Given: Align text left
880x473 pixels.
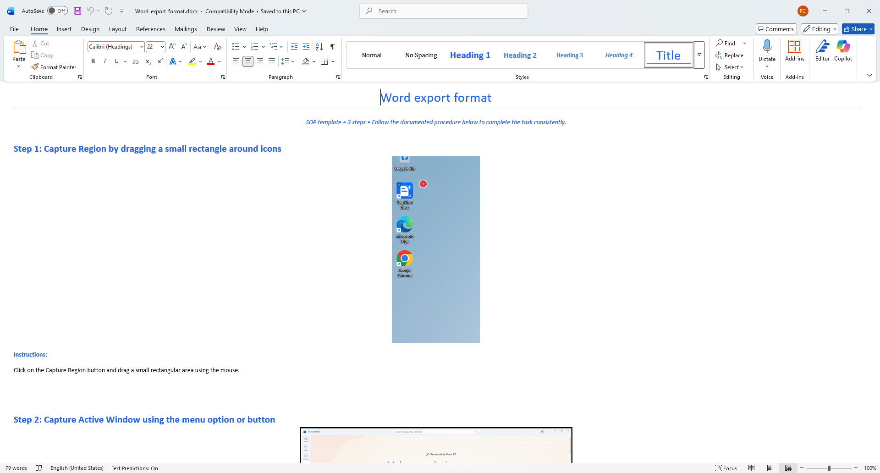Looking at the screenshot, I should click(236, 61).
